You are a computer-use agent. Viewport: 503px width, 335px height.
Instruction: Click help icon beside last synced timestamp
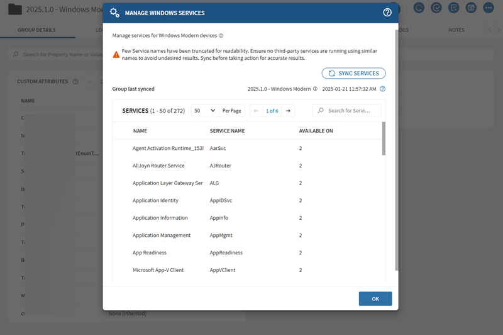point(382,89)
